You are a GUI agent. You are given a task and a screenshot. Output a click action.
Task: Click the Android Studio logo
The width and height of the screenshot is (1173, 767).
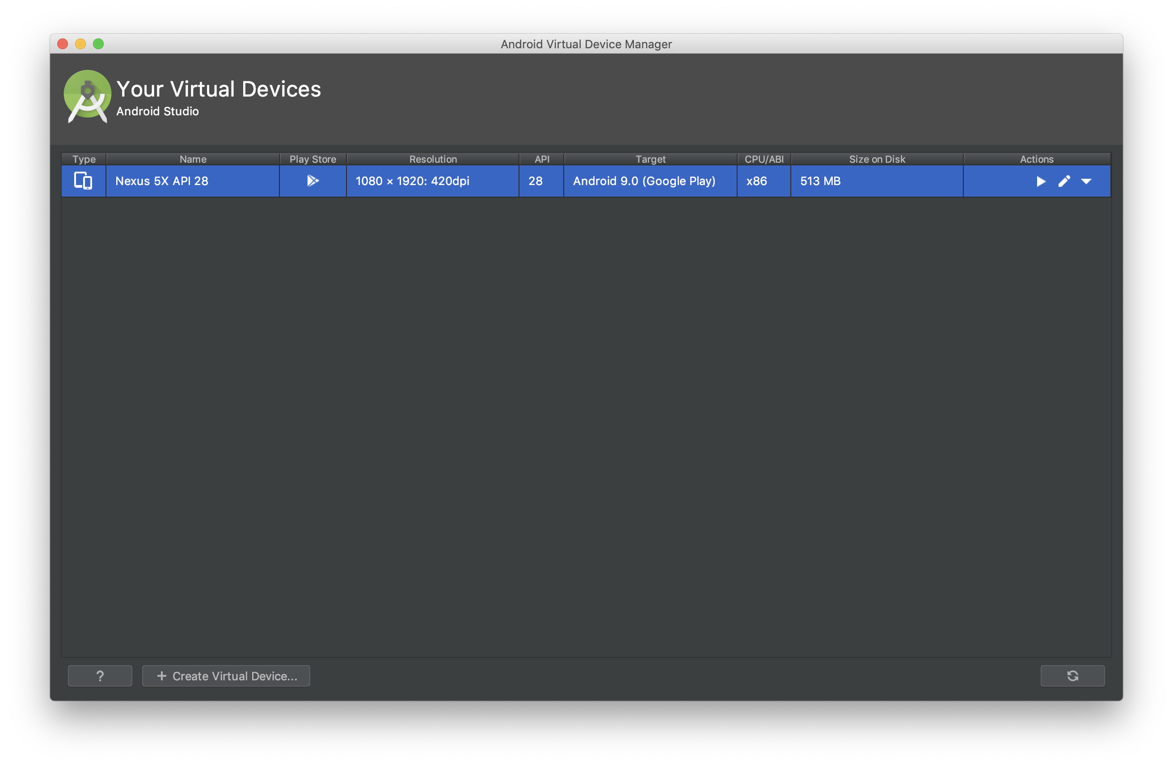coord(87,97)
